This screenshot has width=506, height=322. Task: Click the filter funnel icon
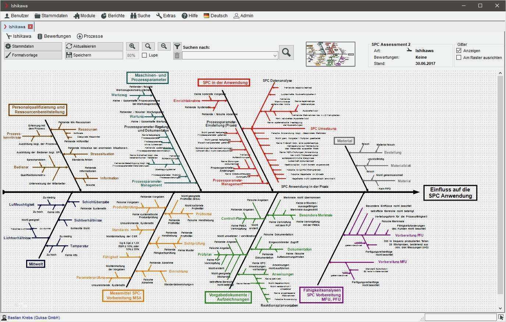(177, 47)
